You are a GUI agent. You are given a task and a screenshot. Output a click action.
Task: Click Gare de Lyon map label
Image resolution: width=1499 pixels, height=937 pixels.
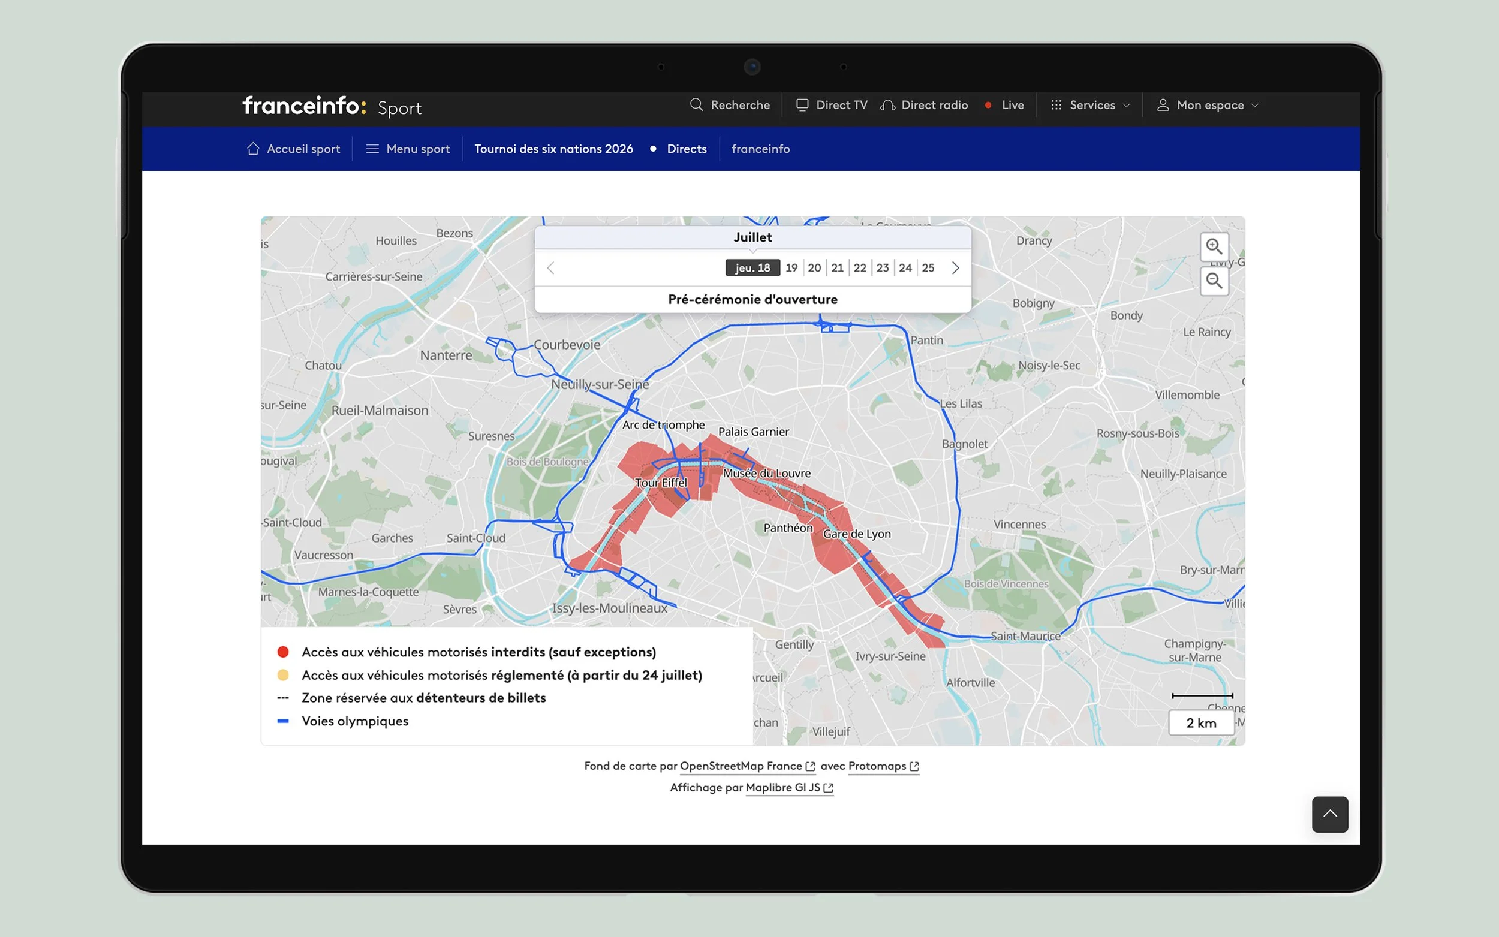pyautogui.click(x=856, y=534)
